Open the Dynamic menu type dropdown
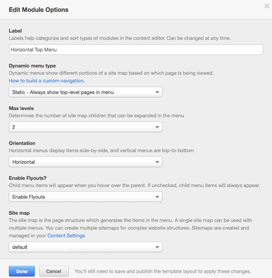This screenshot has width=272, height=278. click(x=85, y=92)
